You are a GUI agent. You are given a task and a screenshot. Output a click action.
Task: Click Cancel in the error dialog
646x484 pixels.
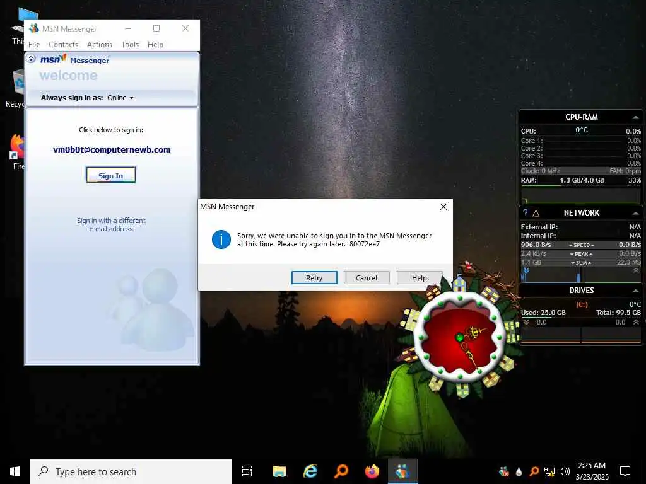click(367, 278)
